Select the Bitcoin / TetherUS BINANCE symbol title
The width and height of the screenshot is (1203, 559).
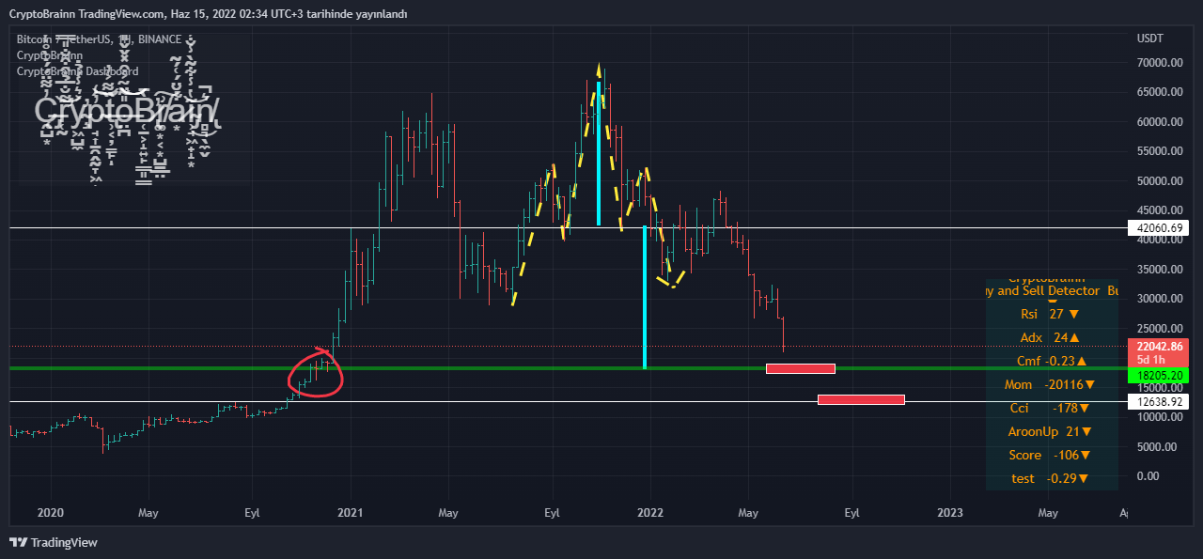(x=99, y=40)
